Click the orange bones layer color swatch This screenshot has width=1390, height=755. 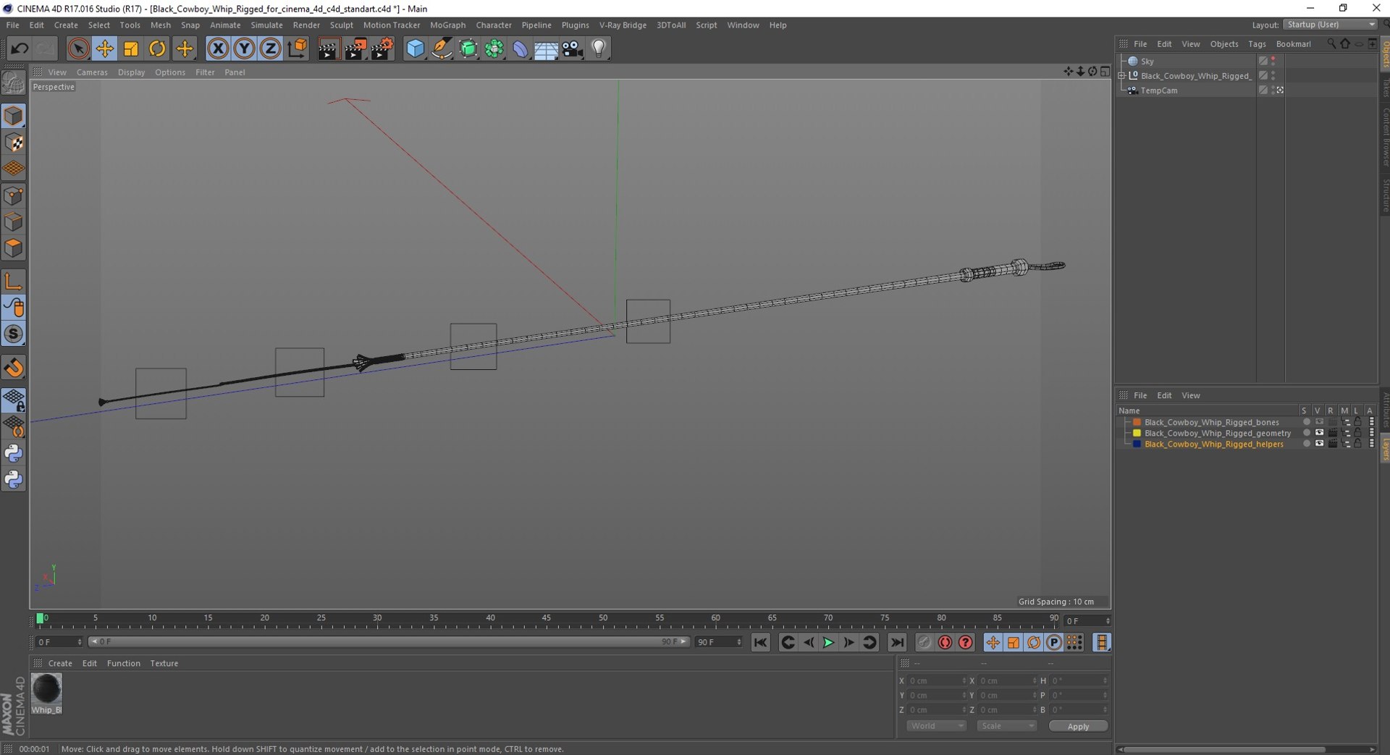1137,422
